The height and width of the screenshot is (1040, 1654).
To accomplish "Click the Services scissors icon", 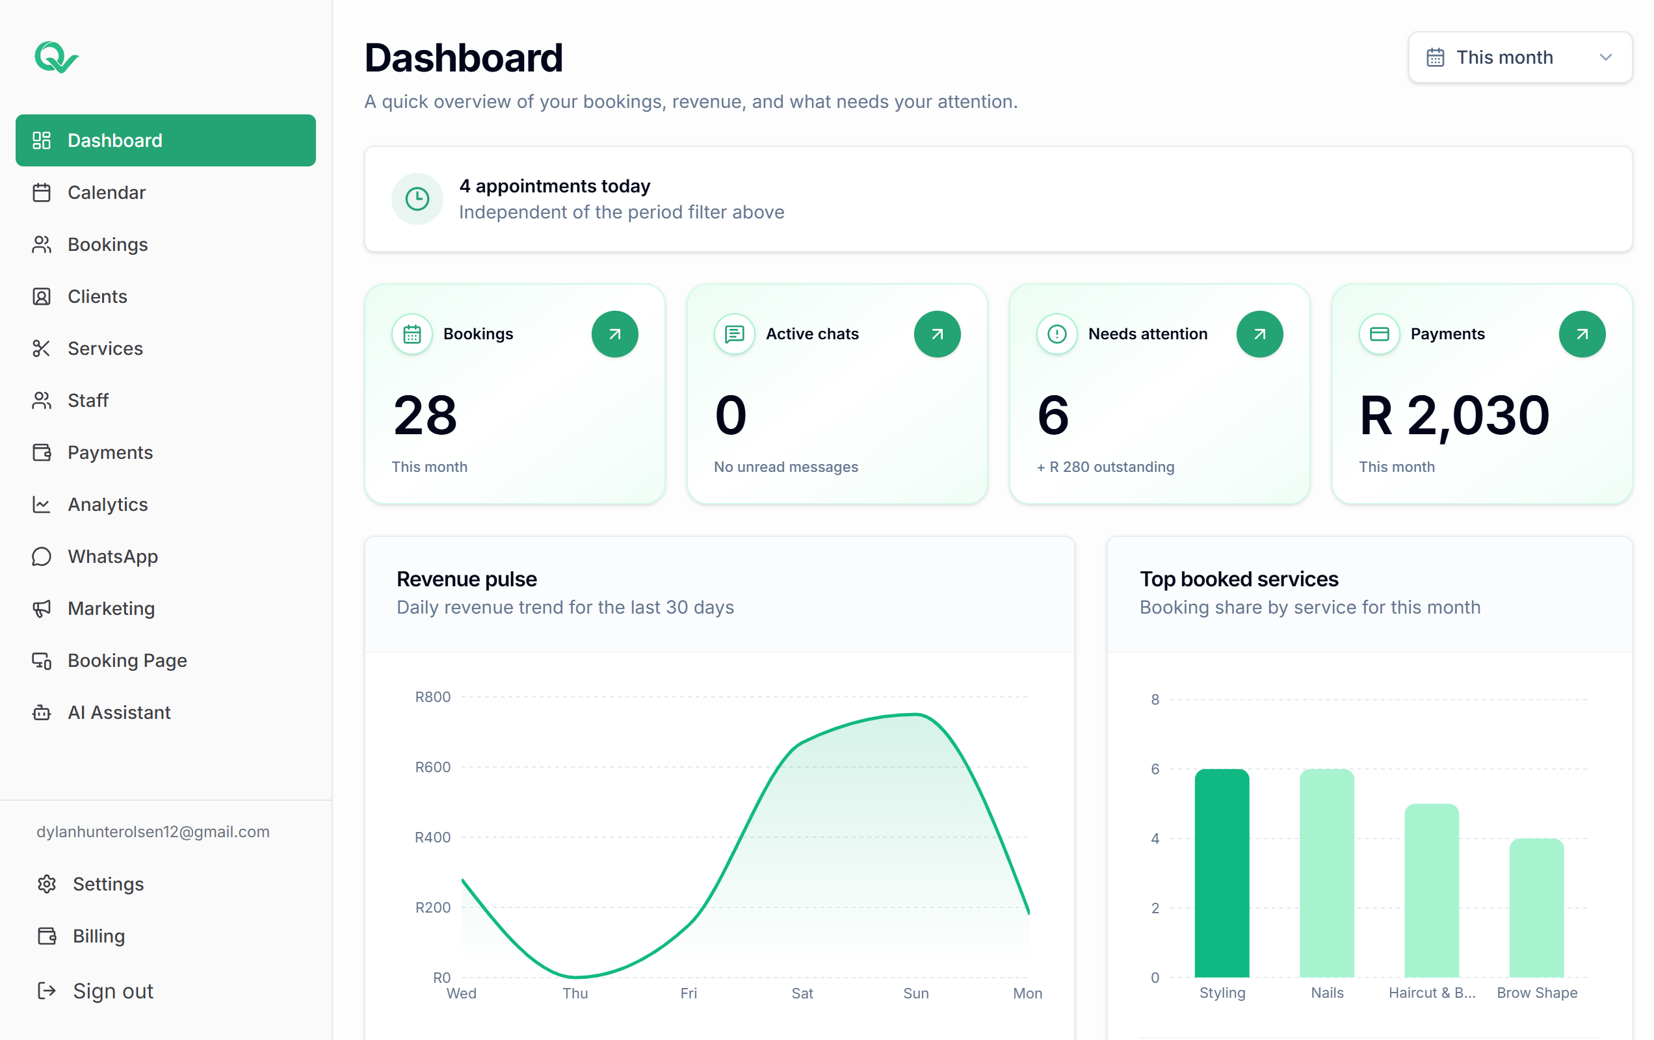I will [42, 348].
